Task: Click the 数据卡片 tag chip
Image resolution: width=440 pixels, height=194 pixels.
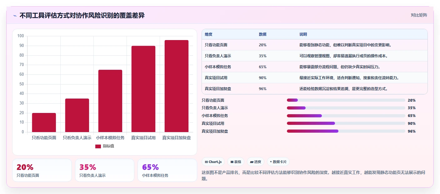Action: (x=278, y=162)
